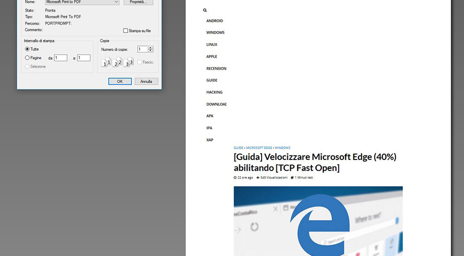
Task: Increase number of copies with up arrow
Action: (151, 48)
